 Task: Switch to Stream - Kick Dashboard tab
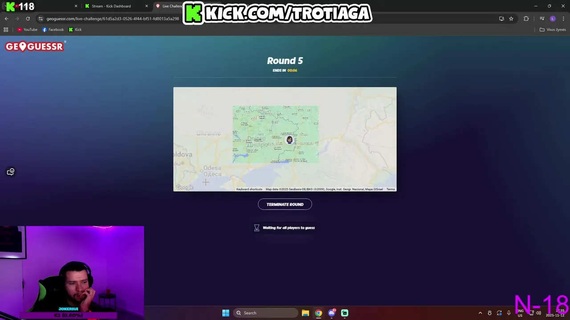111,6
